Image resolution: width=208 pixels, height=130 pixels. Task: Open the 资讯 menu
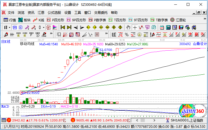tap(31, 12)
